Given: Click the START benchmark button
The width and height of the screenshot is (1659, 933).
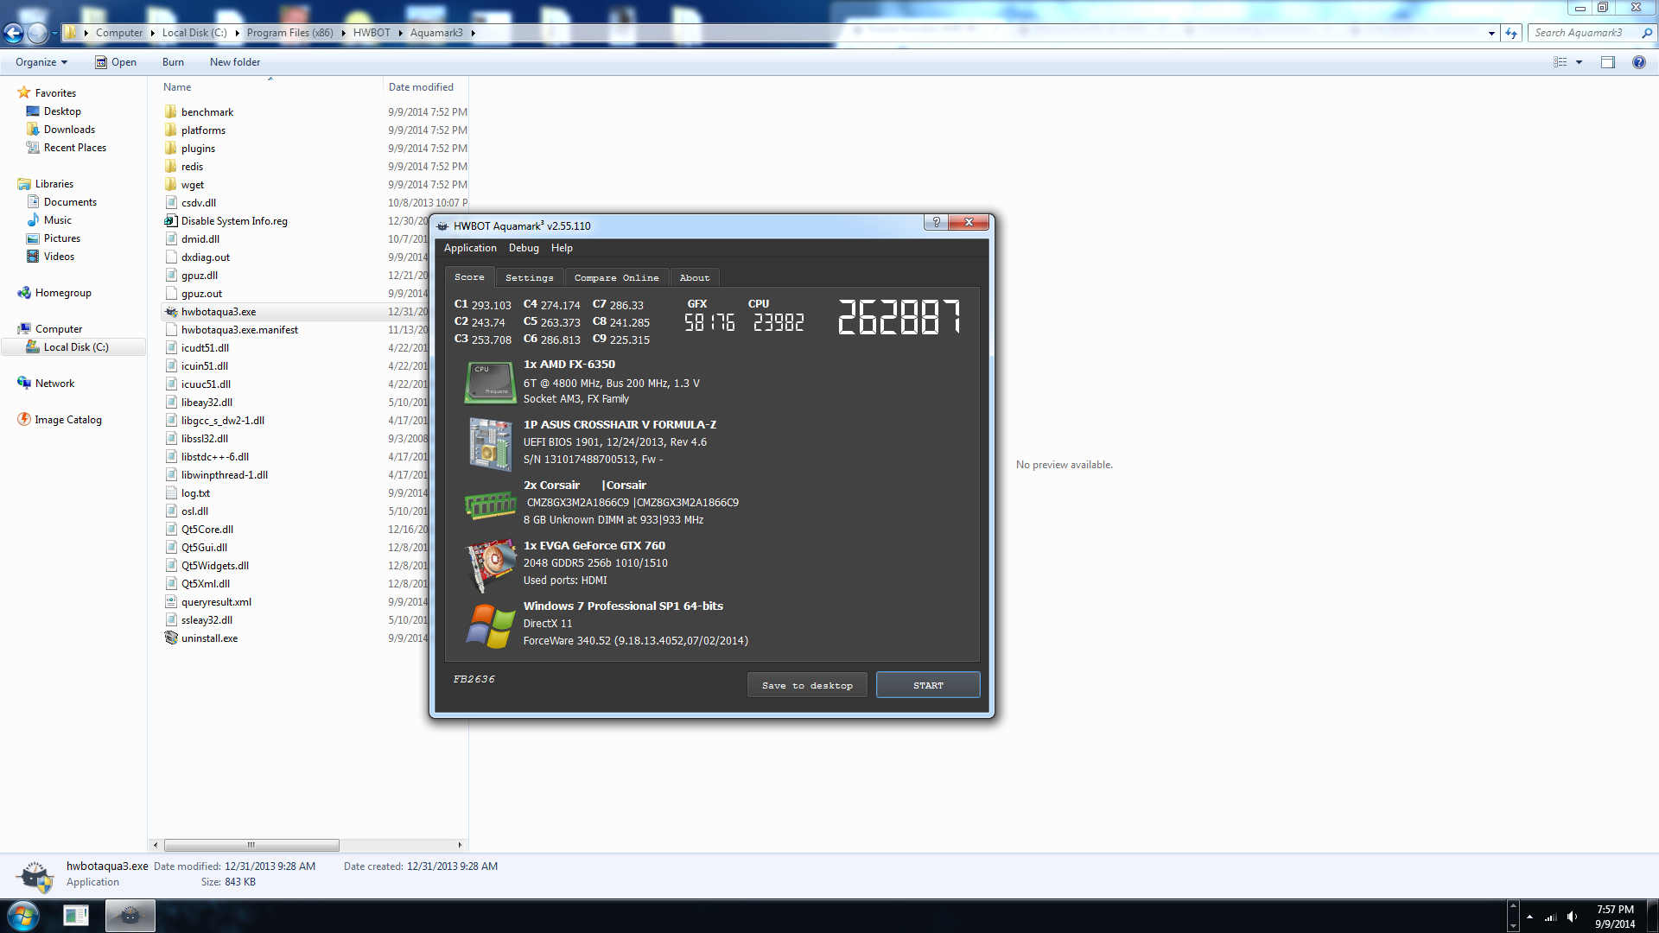Looking at the screenshot, I should tap(928, 685).
